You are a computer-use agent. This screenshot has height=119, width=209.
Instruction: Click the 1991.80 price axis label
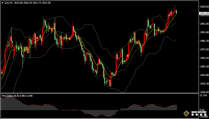203,32
